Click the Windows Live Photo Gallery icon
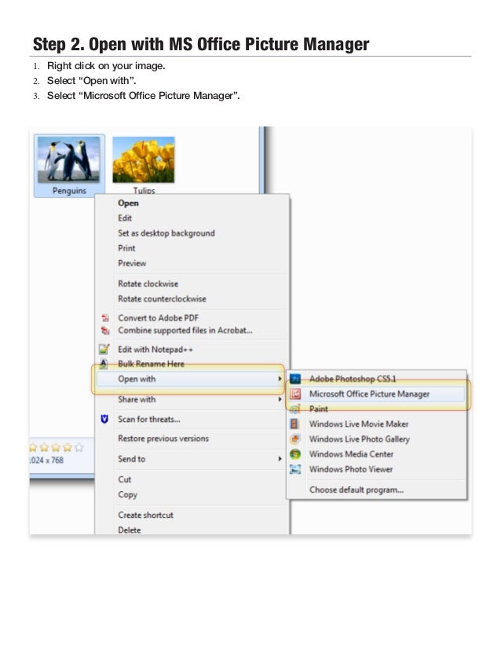501x649 pixels. 295,438
